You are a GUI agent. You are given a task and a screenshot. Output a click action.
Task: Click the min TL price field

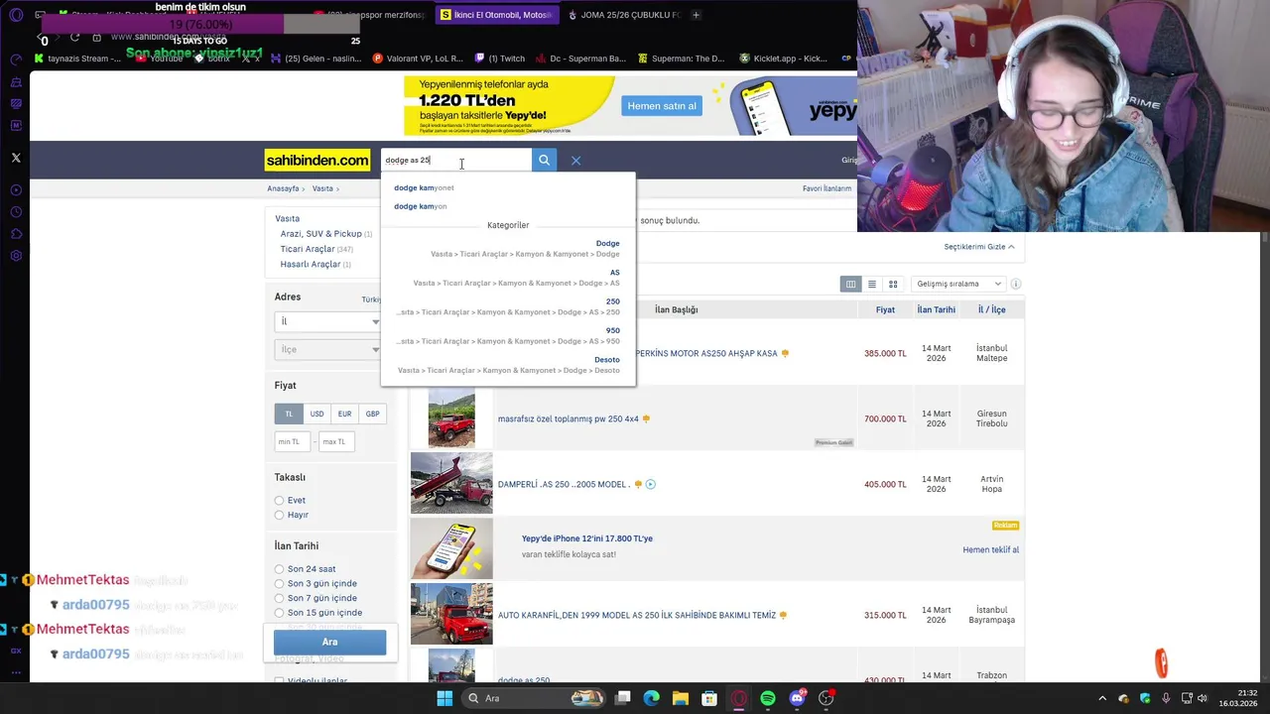click(x=293, y=441)
